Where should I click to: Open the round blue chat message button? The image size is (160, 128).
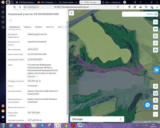pos(147,105)
